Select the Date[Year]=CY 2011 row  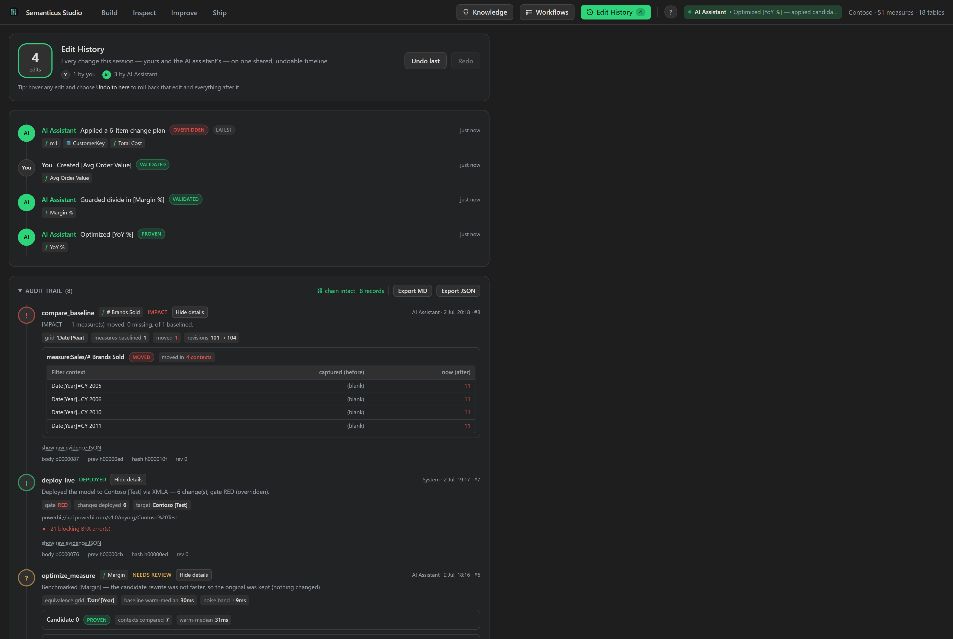(261, 426)
